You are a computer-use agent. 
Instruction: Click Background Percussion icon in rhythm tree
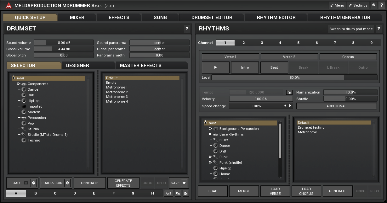pos(216,129)
